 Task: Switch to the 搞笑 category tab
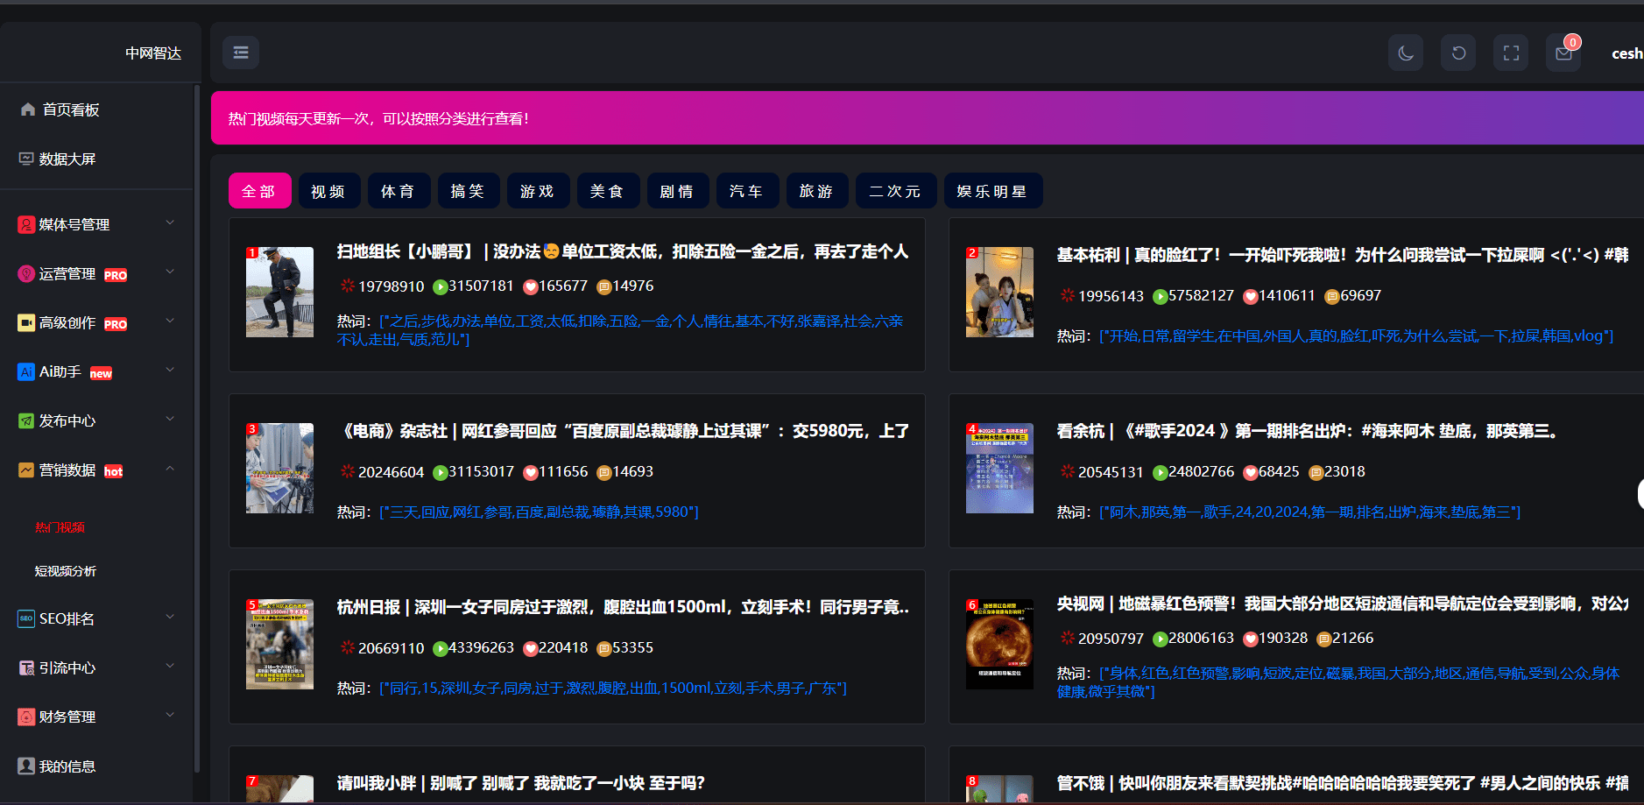[x=468, y=191]
